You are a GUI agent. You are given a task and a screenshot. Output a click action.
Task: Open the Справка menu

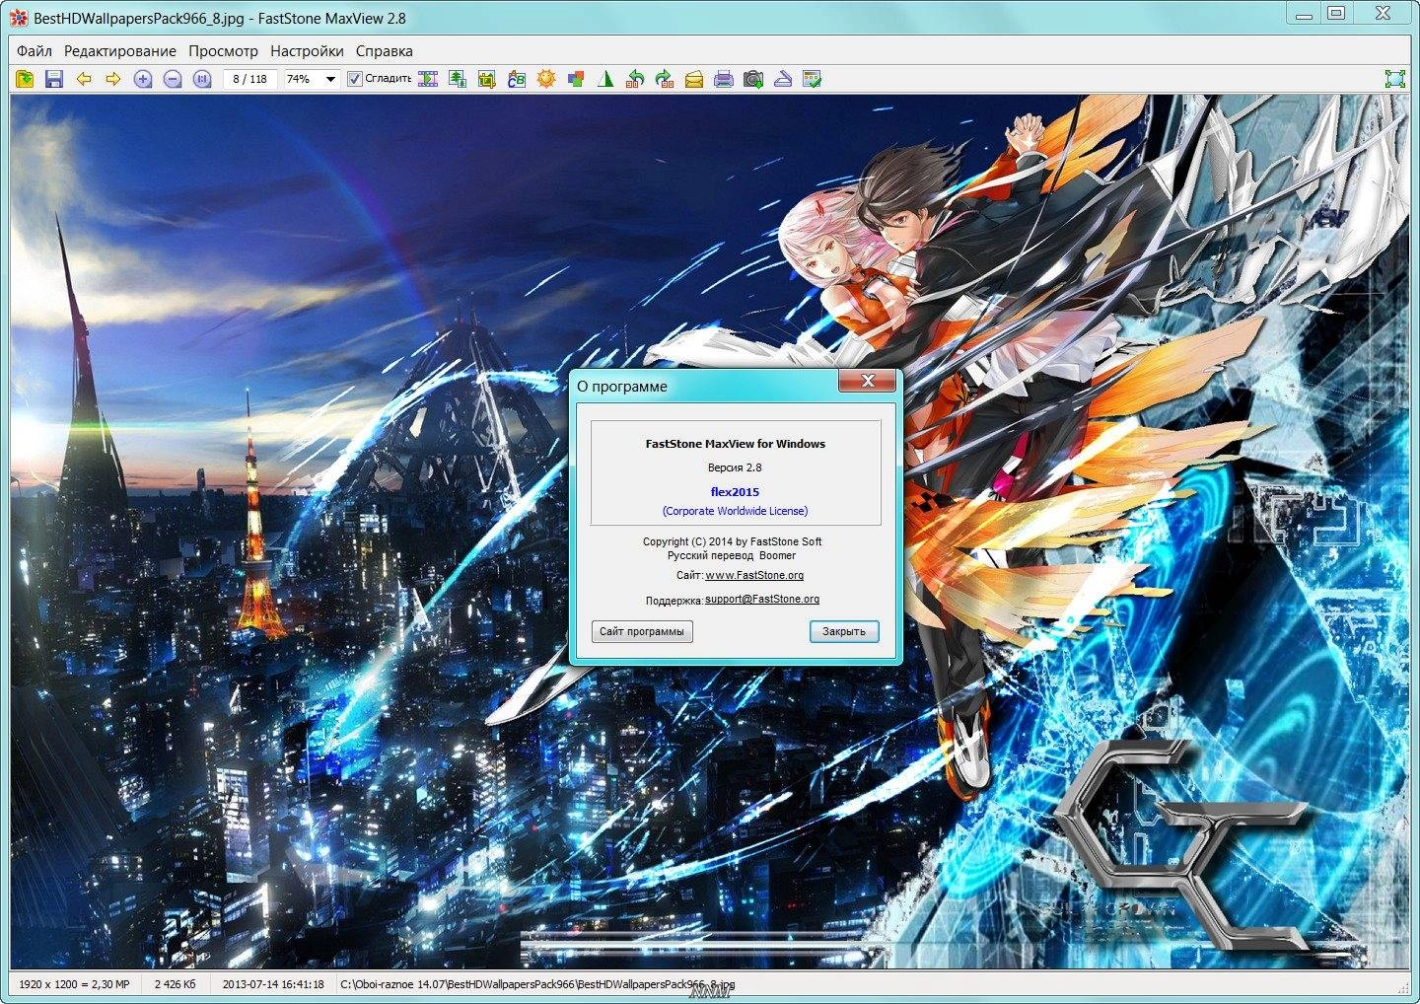coord(385,51)
